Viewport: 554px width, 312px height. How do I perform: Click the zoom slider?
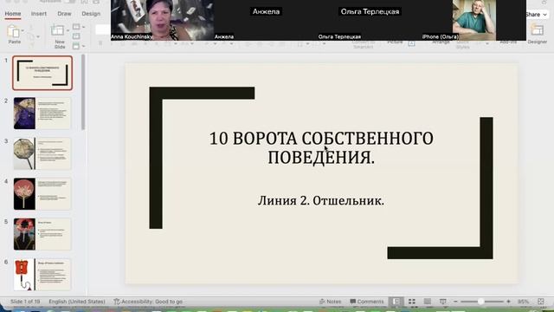click(482, 302)
